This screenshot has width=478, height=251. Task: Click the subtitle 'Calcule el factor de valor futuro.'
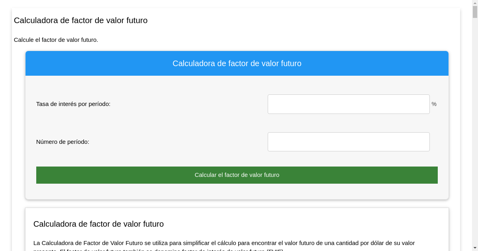(x=56, y=40)
